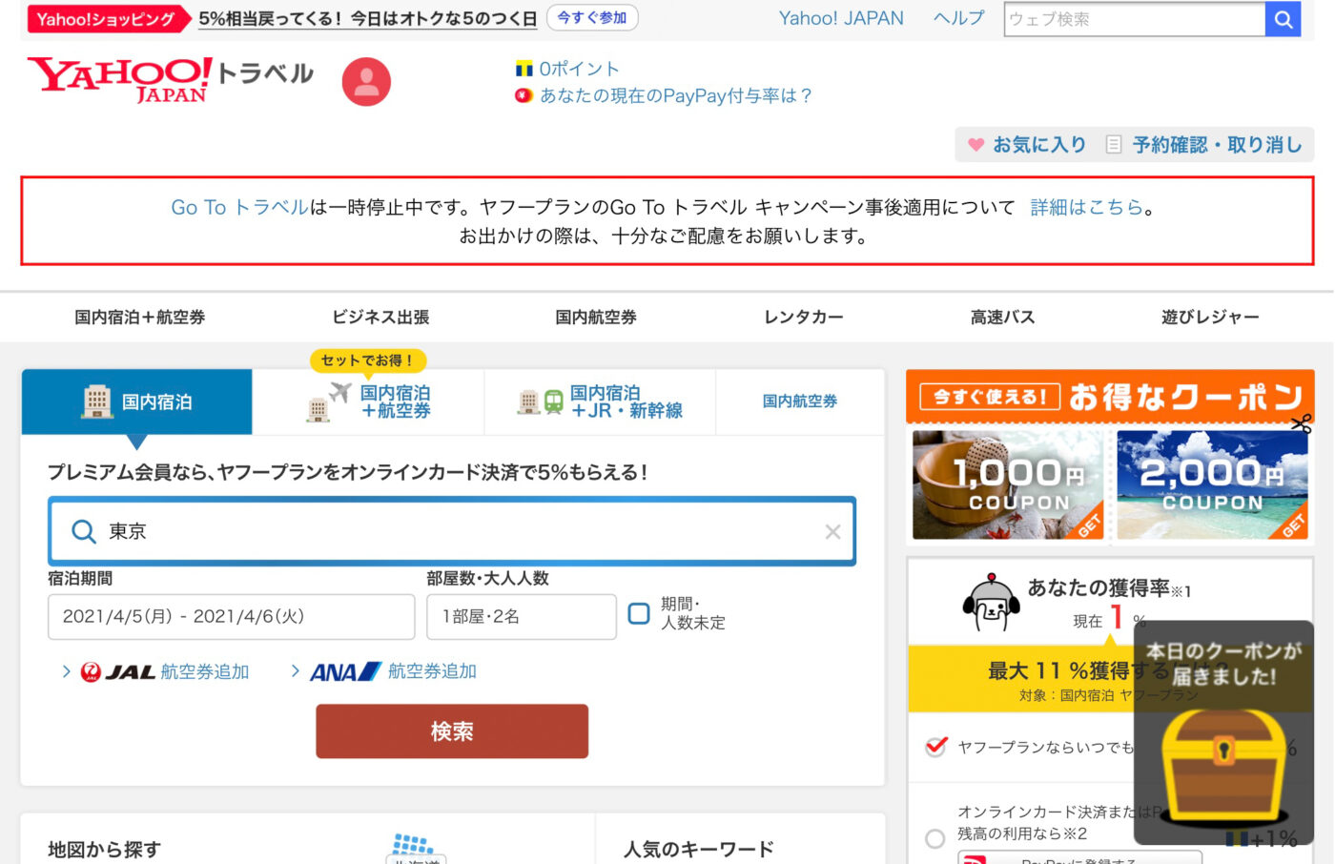Open ビジネス出張 in the navigation bar

(x=380, y=318)
